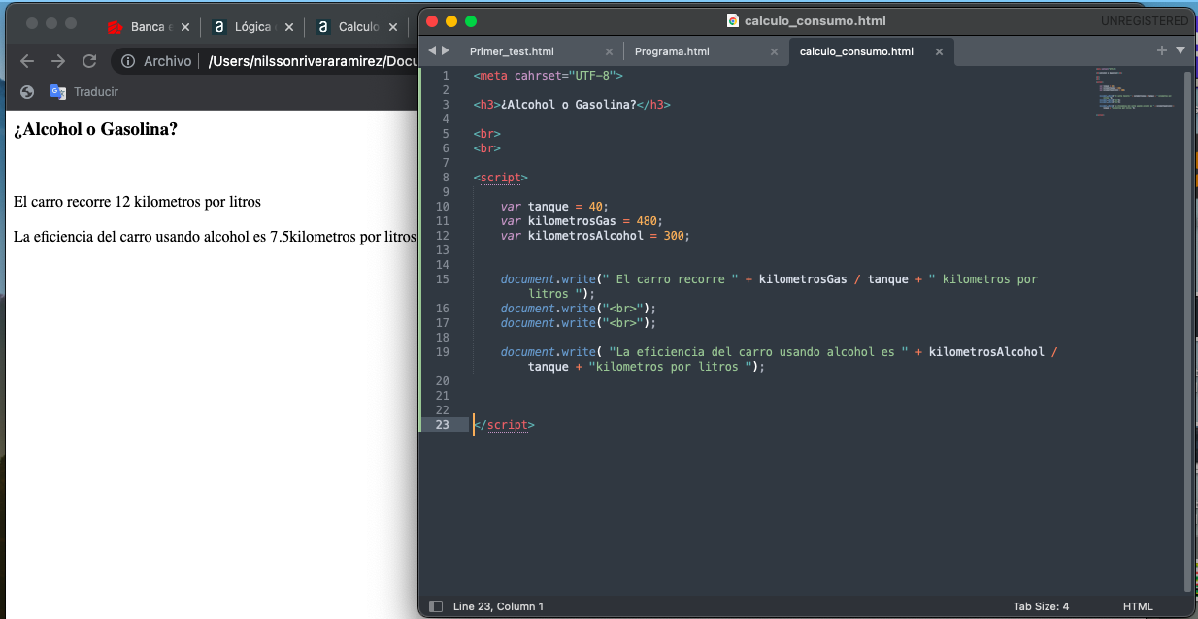Toggle the side bar icon in status bar

(x=436, y=606)
